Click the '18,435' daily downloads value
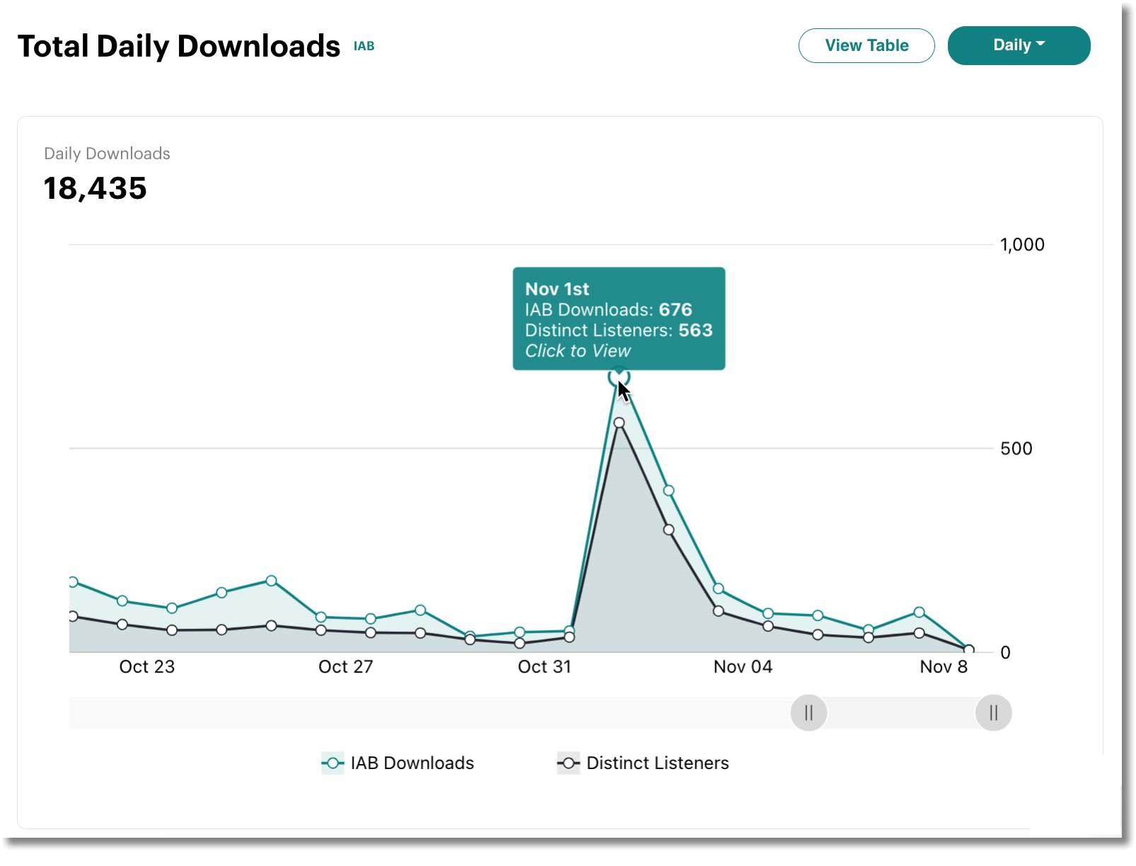This screenshot has height=866, width=1136. pyautogui.click(x=95, y=188)
